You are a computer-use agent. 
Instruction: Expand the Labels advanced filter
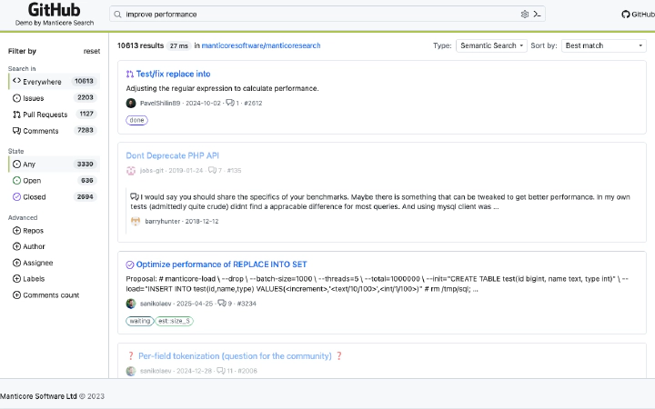tap(29, 278)
